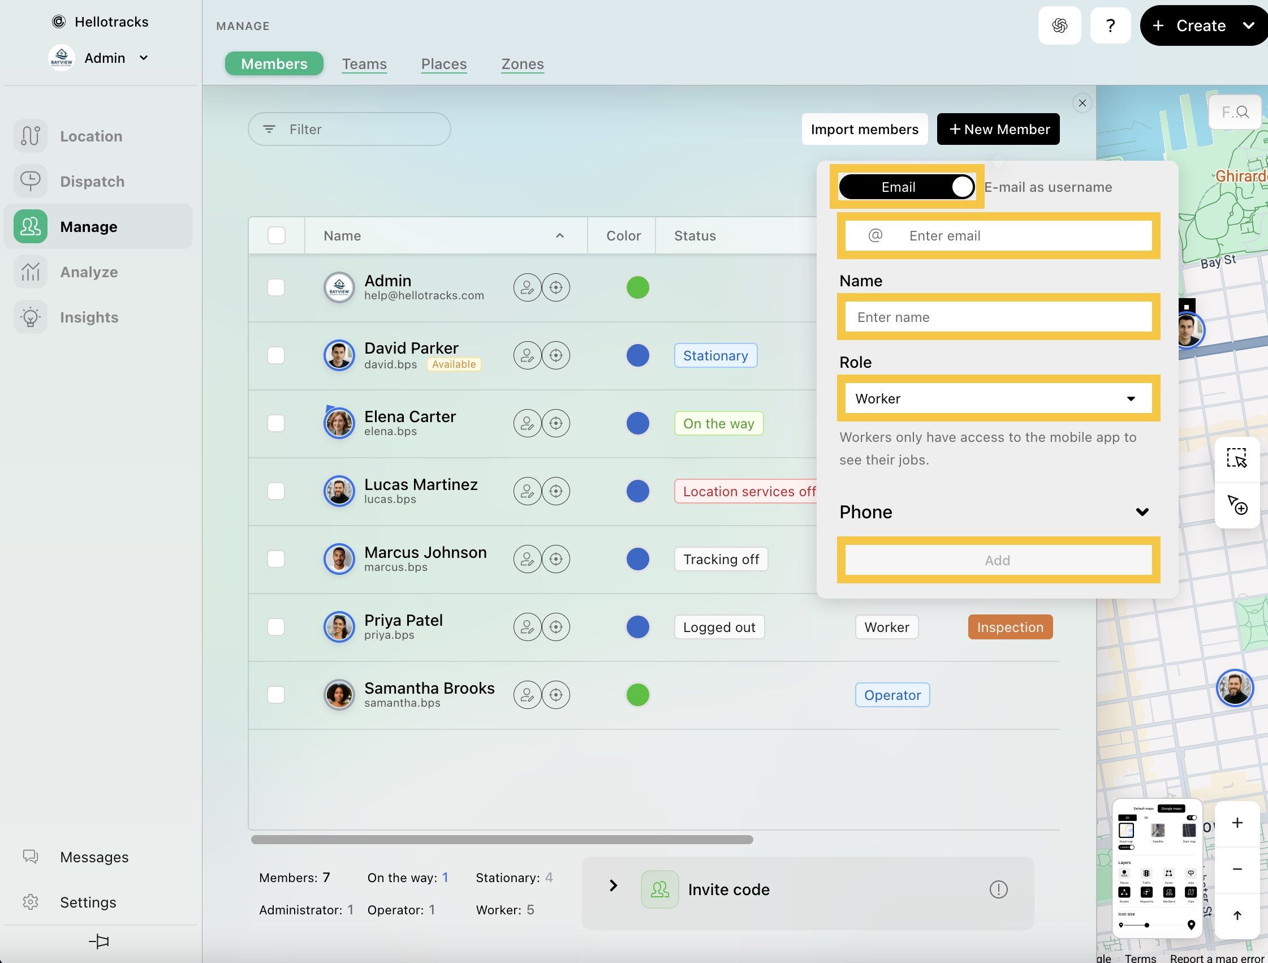Click the Invite code info icon

[998, 889]
